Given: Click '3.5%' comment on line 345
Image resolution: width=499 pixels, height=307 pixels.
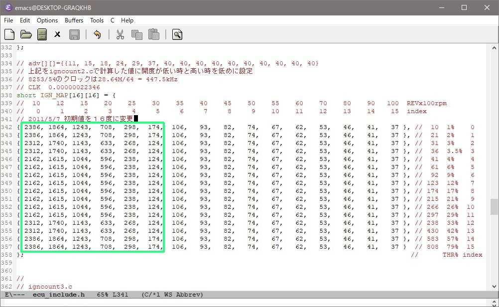Looking at the screenshot, I should click(455, 151).
